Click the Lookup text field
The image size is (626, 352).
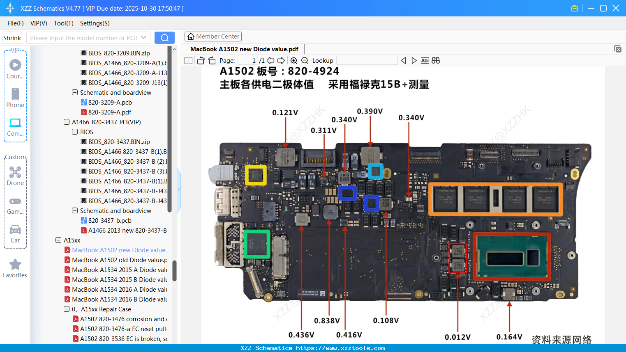(367, 60)
